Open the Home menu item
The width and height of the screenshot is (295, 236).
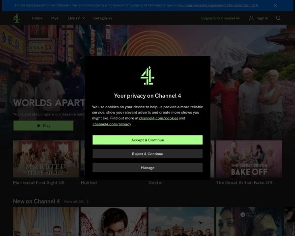pyautogui.click(x=37, y=18)
